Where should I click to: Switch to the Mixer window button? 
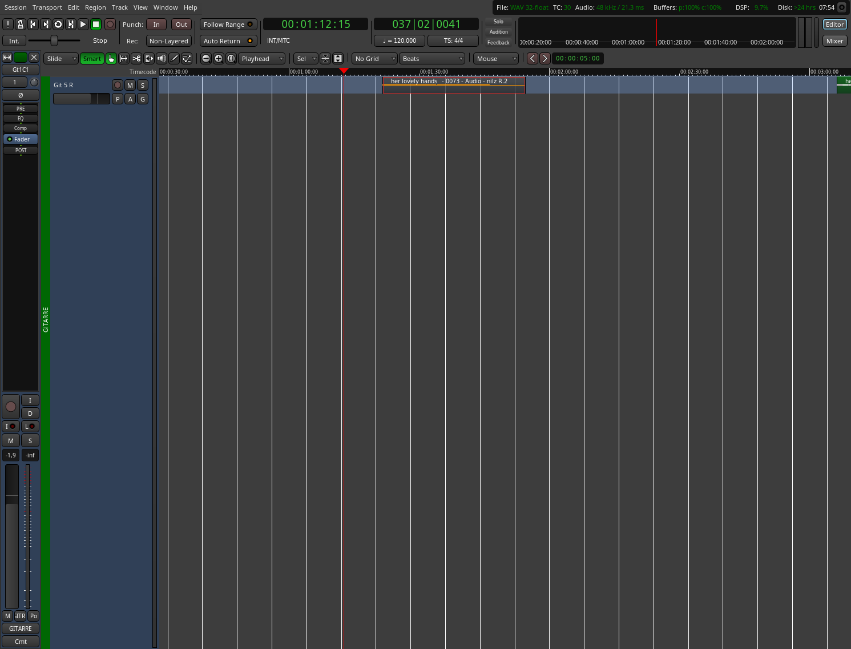pyautogui.click(x=834, y=41)
